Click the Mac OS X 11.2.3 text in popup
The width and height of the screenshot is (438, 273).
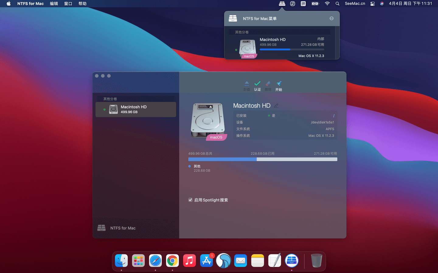[311, 56]
